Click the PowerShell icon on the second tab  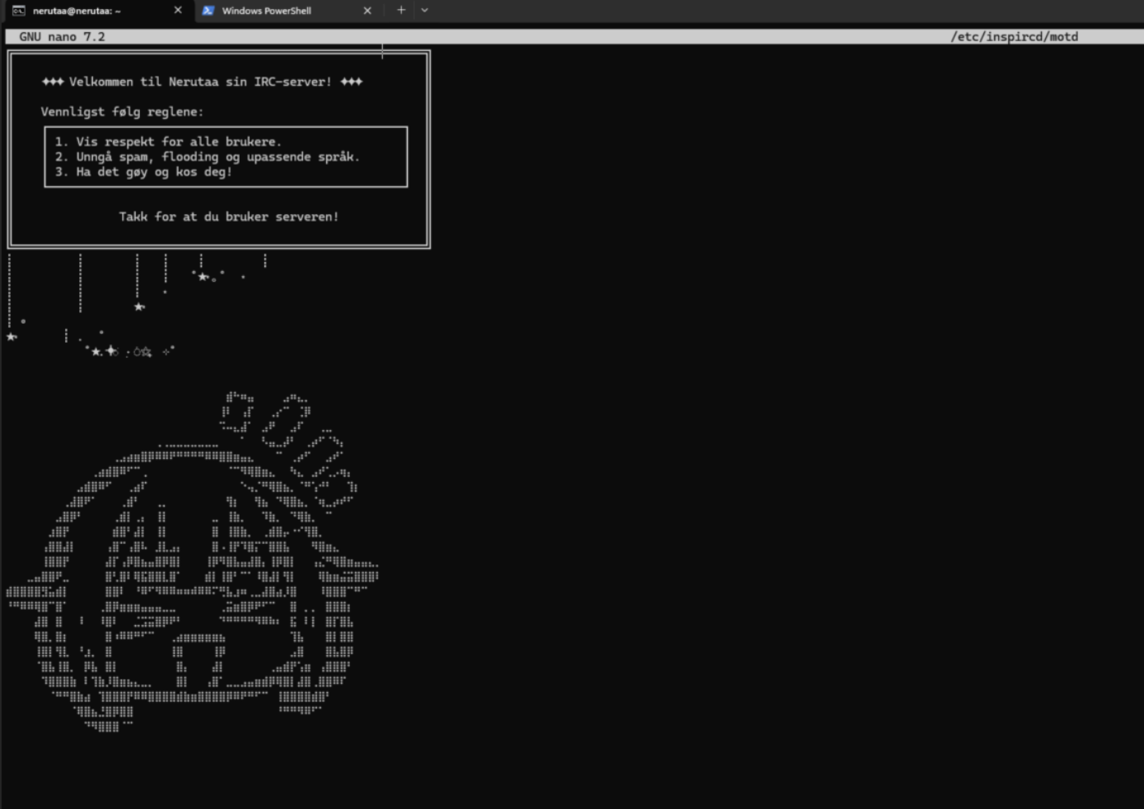coord(208,11)
